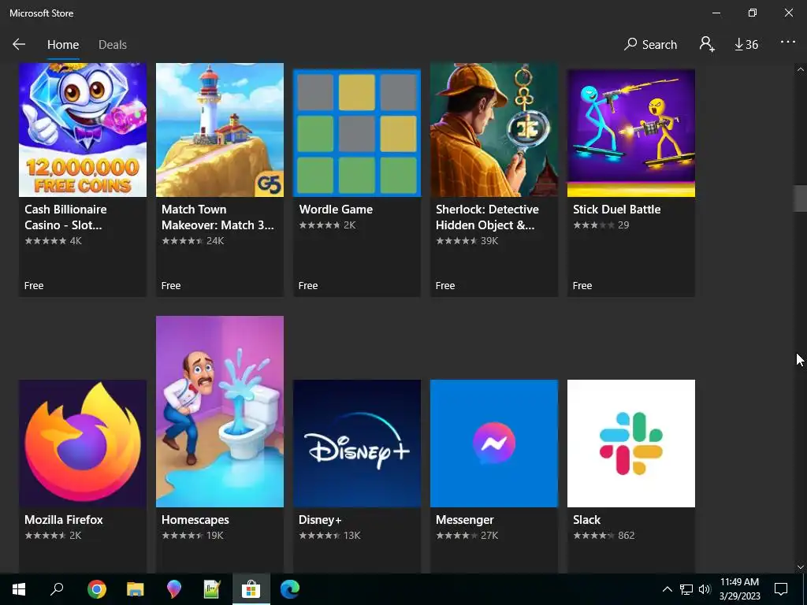Open the Wordle Game tile image

coord(357,132)
